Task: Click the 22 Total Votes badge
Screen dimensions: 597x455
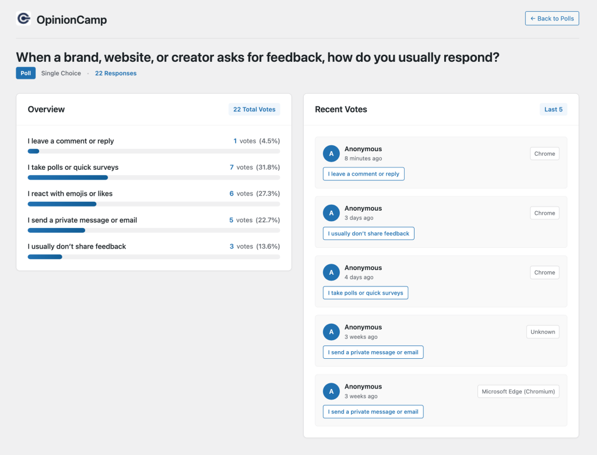Action: [x=254, y=110]
